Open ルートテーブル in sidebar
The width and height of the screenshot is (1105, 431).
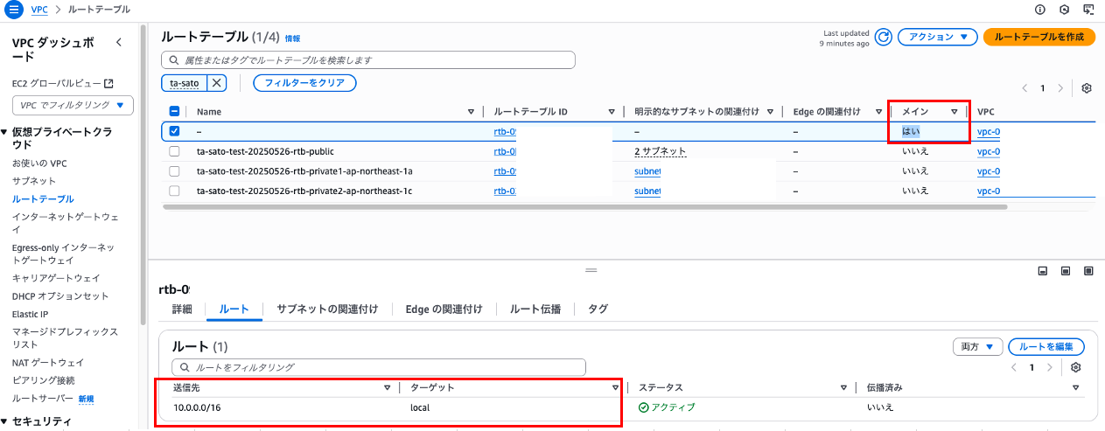coord(43,199)
